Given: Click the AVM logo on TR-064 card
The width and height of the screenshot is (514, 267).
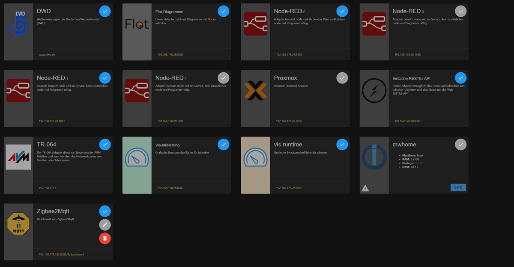Looking at the screenshot, I should click(18, 157).
